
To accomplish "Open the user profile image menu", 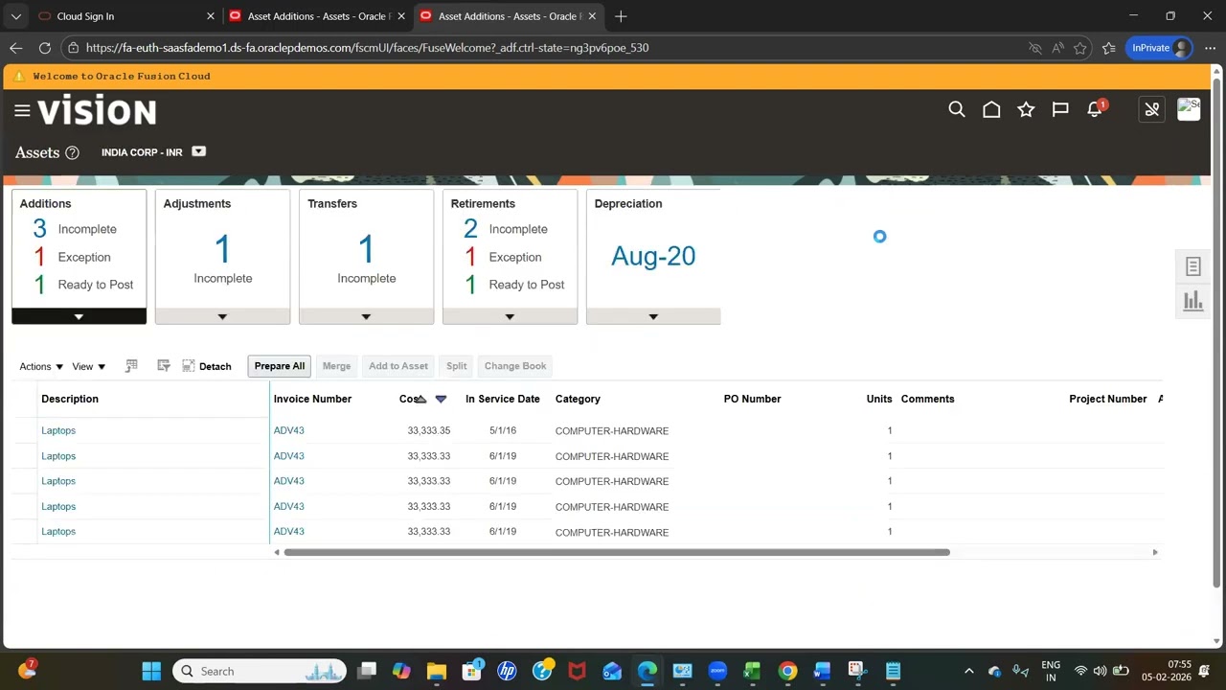I will click(x=1189, y=109).
